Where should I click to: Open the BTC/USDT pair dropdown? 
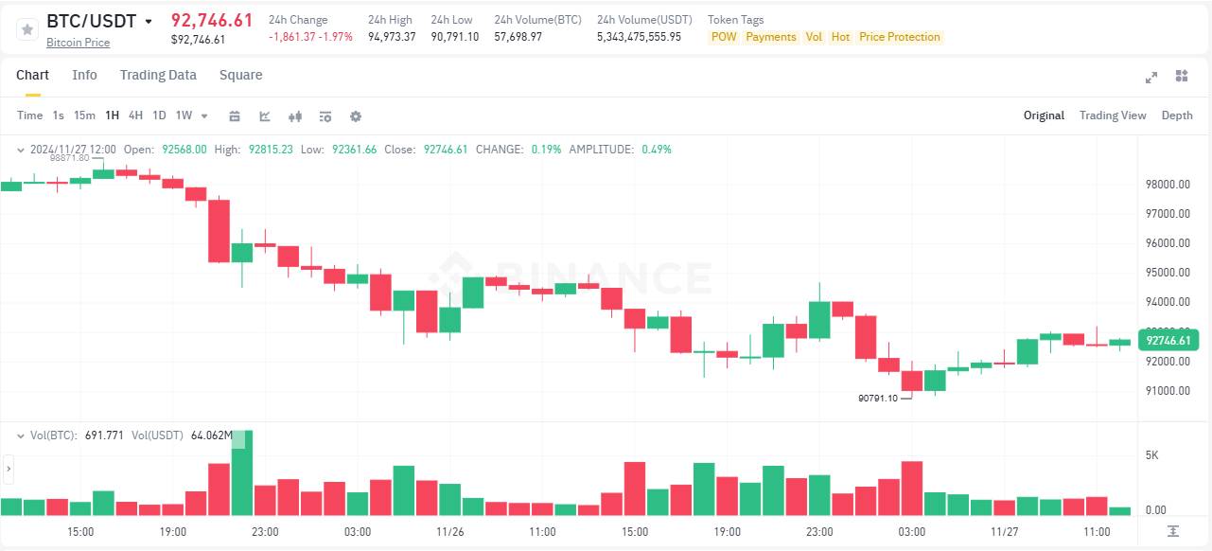(x=149, y=20)
